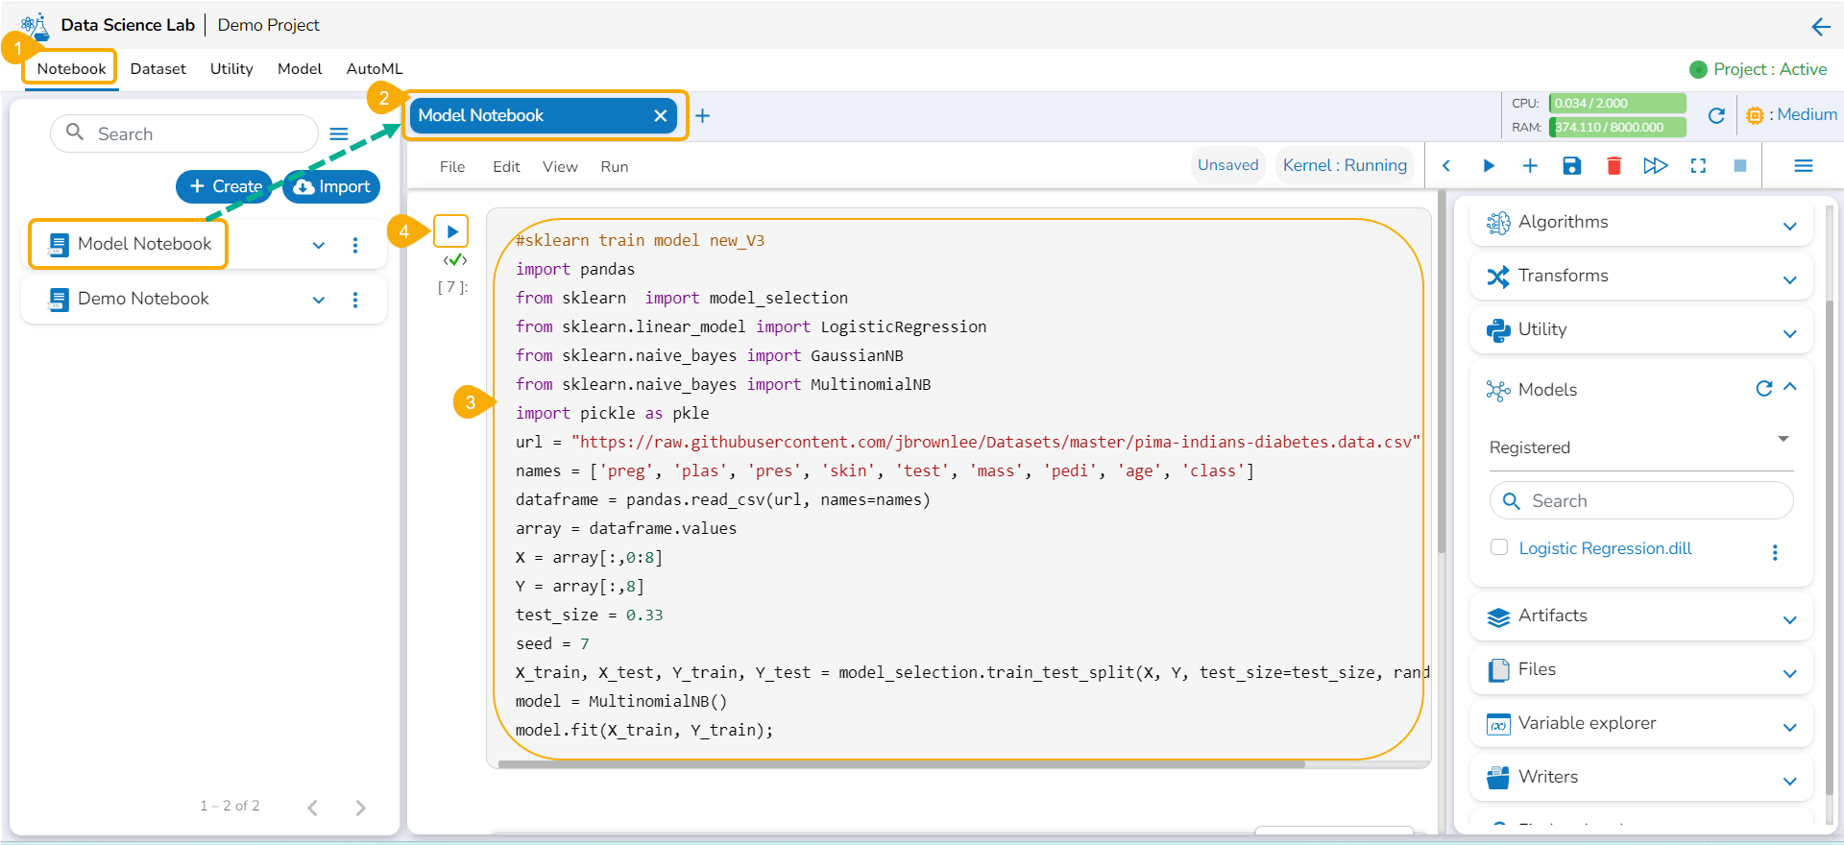
Task: Delete cell using red trash icon
Action: click(1613, 166)
